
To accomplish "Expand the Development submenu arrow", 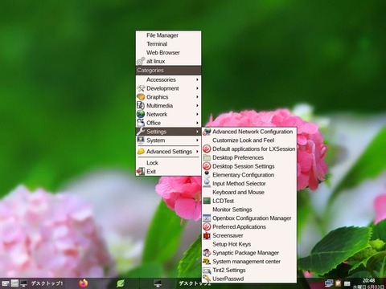I will pos(197,88).
